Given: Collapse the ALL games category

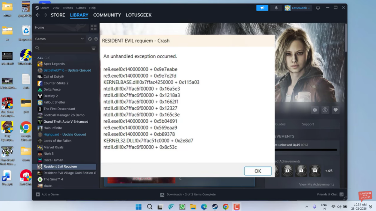Looking at the screenshot, I should (x=35, y=58).
